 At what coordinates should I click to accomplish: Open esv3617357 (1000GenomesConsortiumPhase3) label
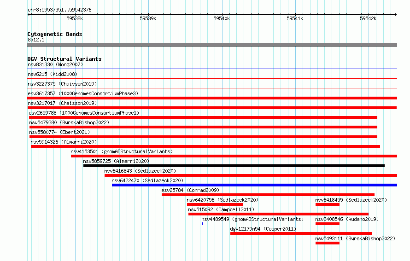tap(83, 93)
